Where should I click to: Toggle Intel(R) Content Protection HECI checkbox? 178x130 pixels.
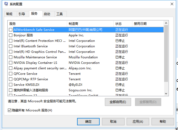coord(10,41)
